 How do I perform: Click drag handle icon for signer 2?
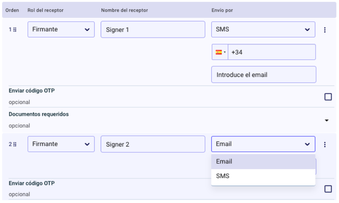pos(15,144)
